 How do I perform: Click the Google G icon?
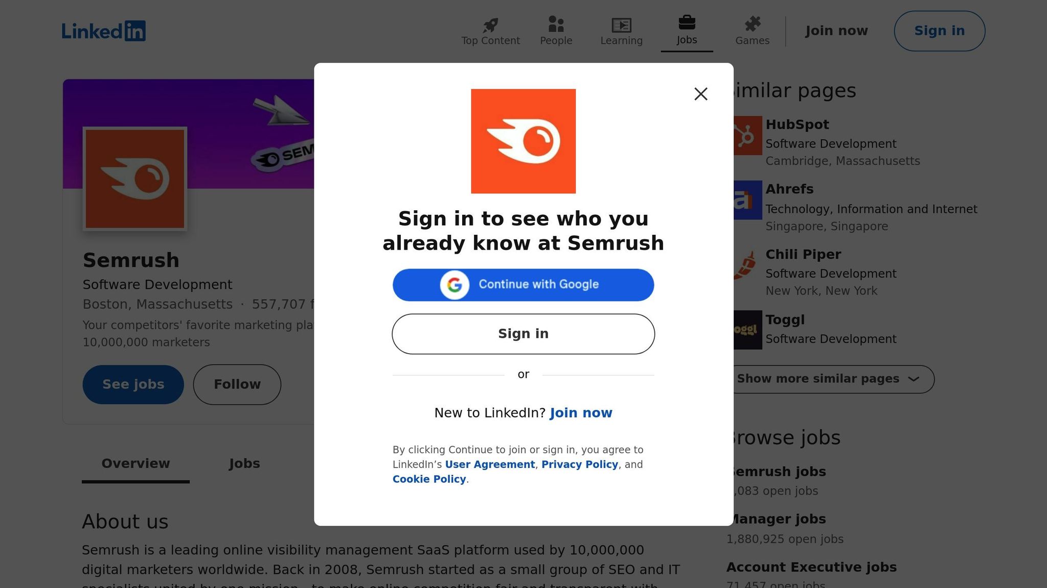pyautogui.click(x=454, y=285)
